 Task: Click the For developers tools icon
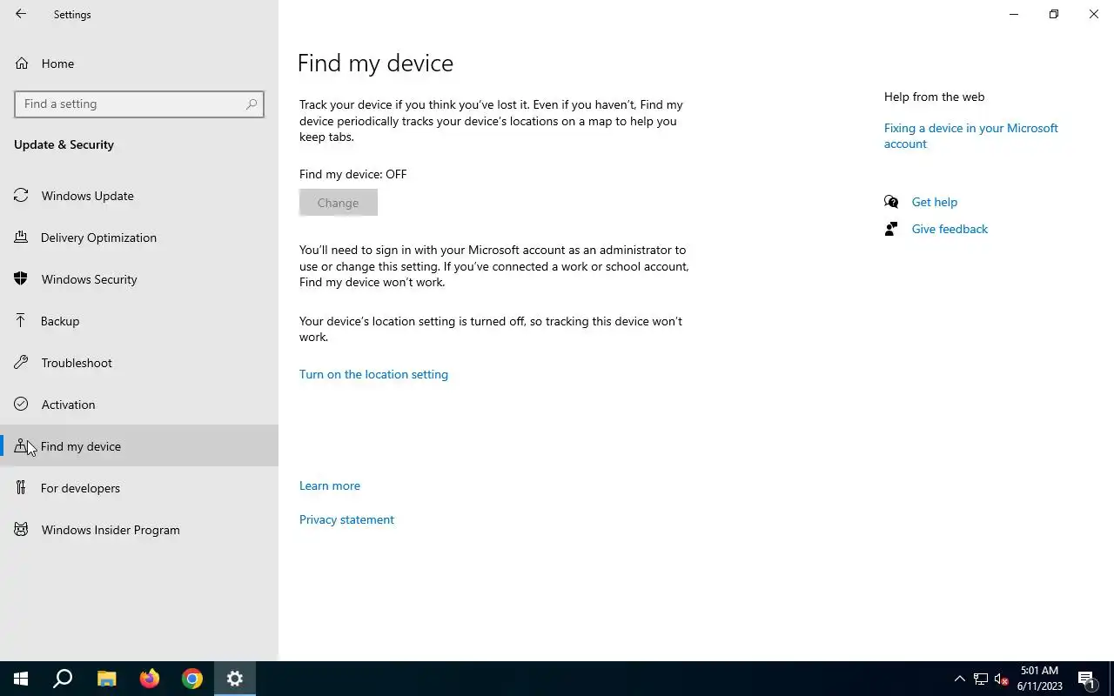(22, 488)
